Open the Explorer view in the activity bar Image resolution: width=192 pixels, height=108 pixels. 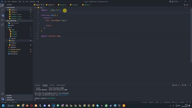[x=2, y=5]
